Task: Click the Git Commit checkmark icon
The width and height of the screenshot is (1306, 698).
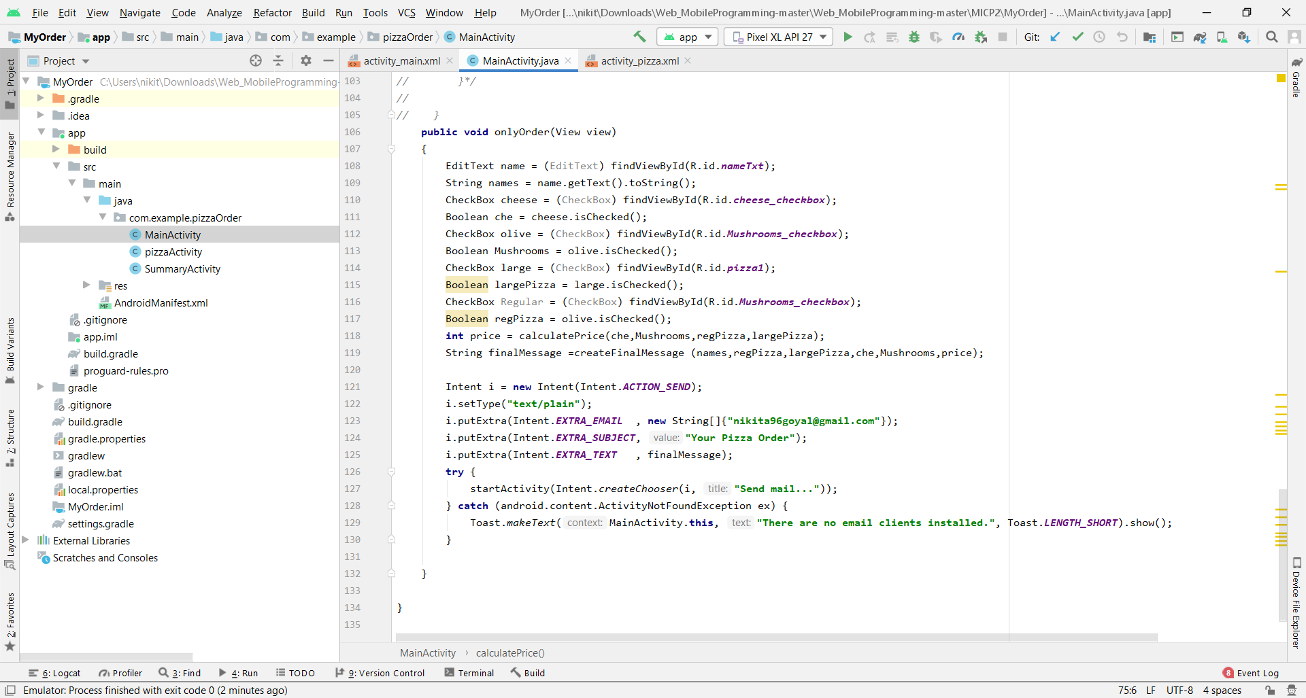Action: pos(1077,37)
